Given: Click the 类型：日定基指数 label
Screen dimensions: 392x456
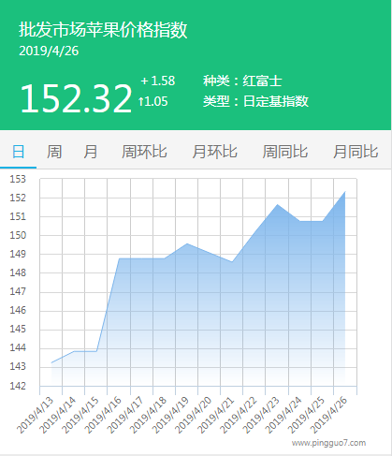Looking at the screenshot, I should tap(255, 101).
